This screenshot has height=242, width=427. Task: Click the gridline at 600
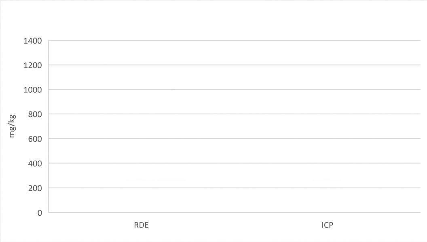point(235,139)
